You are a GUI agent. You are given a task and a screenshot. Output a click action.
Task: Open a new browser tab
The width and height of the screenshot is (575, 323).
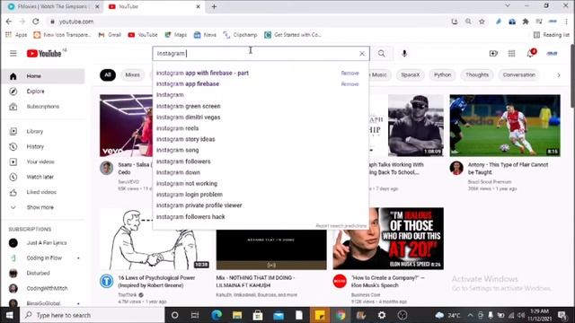click(x=214, y=6)
